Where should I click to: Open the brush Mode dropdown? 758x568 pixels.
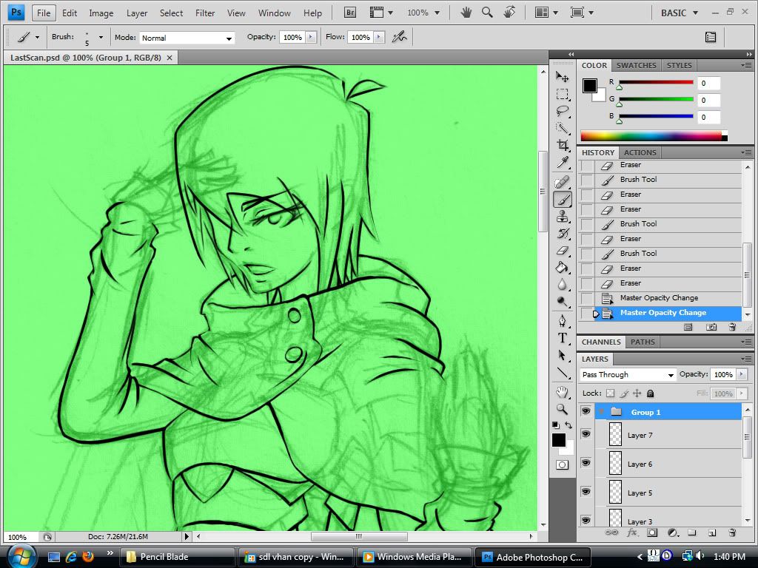pyautogui.click(x=187, y=38)
